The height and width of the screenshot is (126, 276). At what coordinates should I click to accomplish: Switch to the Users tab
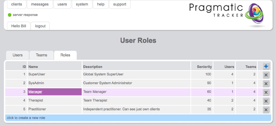[17, 55]
